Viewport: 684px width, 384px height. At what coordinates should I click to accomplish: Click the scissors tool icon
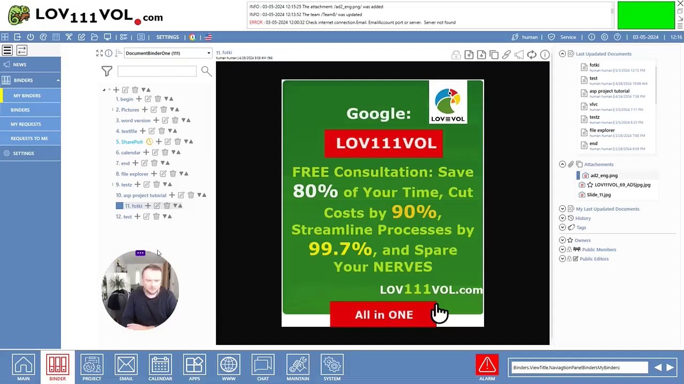[x=69, y=37]
